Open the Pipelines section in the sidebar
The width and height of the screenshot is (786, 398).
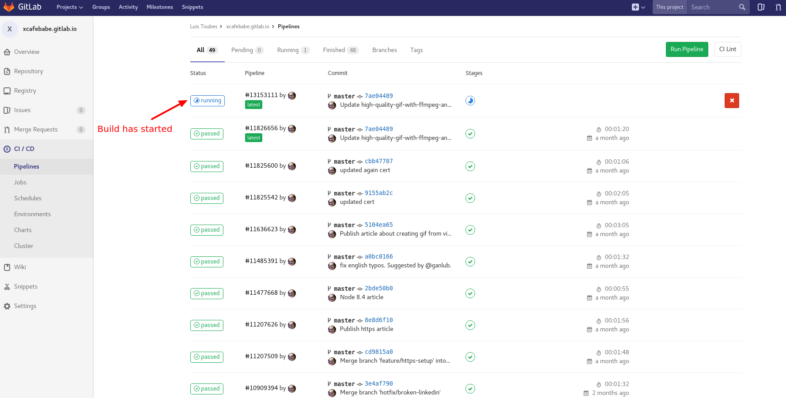pos(26,166)
